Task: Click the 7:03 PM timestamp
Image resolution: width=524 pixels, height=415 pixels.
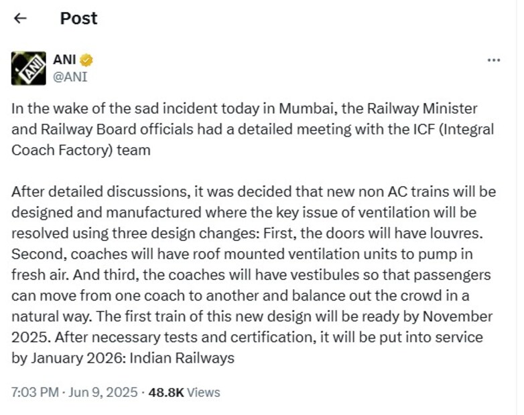Action: 35,392
